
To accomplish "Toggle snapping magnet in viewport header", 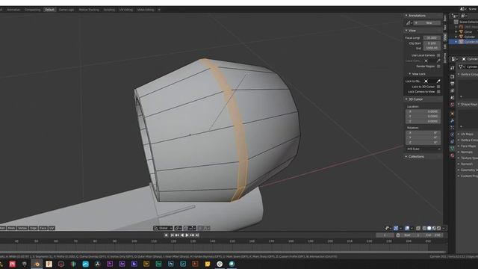I will (186, 228).
